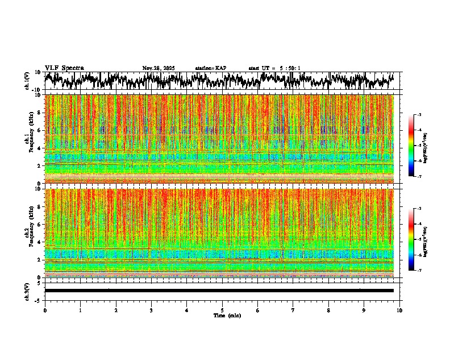450x348 pixels.
Task: Click time axis tick label '0'
Action: click(x=45, y=310)
